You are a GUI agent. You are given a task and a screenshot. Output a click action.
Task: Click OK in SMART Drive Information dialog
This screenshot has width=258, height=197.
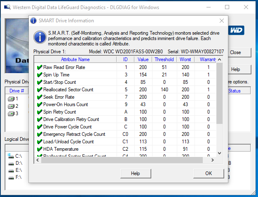pyautogui.click(x=209, y=173)
